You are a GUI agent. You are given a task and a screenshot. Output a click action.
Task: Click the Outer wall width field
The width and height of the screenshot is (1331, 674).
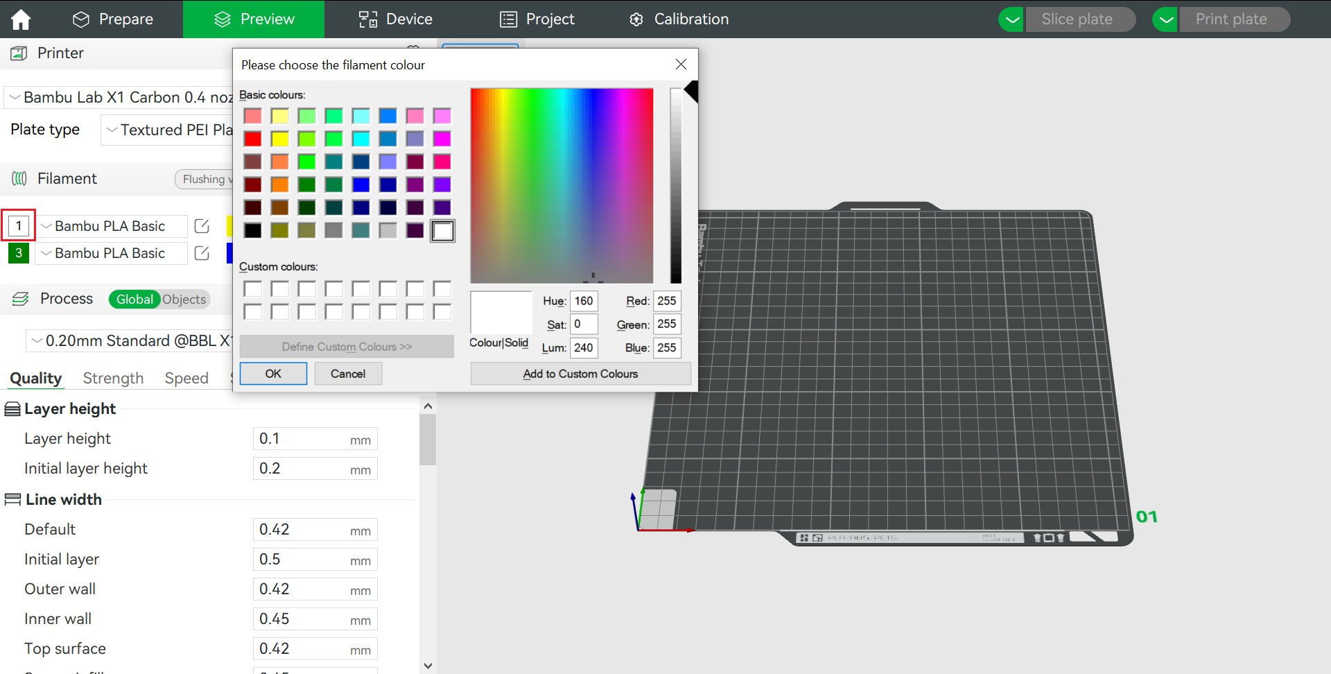[315, 589]
